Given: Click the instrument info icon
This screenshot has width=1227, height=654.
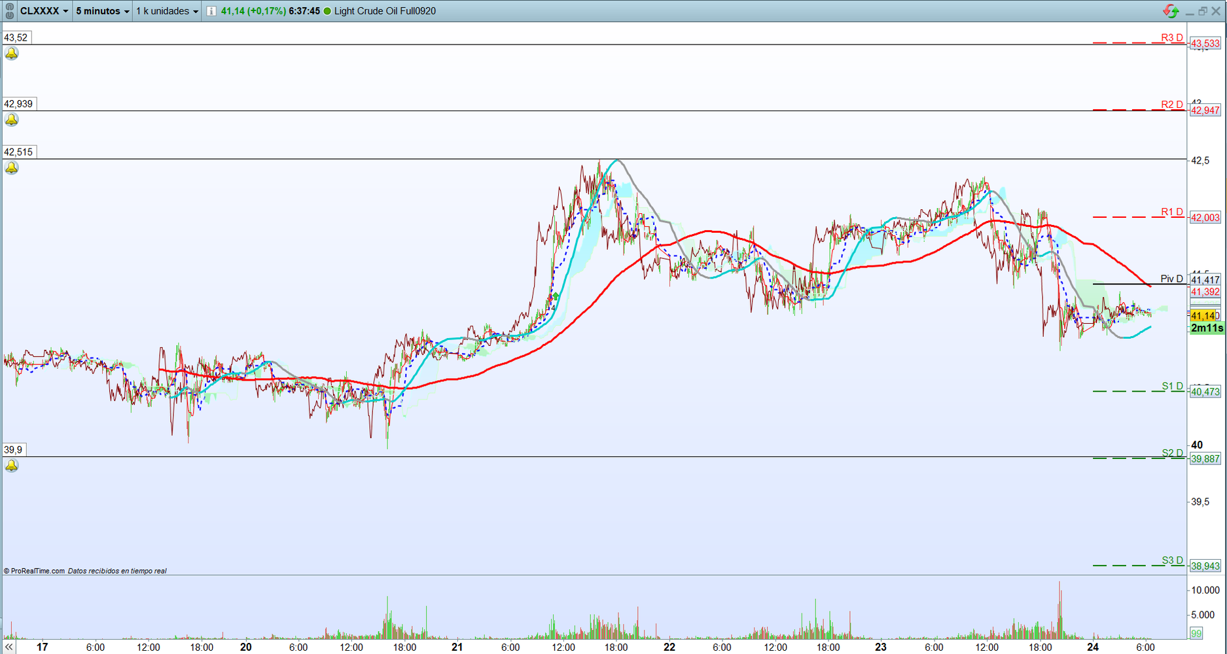Looking at the screenshot, I should [x=211, y=11].
